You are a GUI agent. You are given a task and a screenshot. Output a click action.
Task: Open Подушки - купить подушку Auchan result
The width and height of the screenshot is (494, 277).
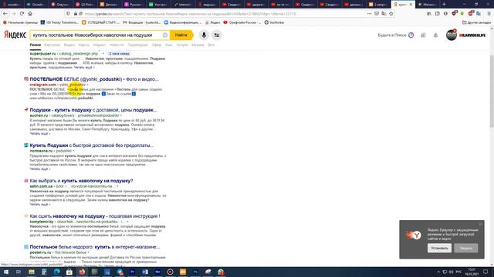[93, 110]
